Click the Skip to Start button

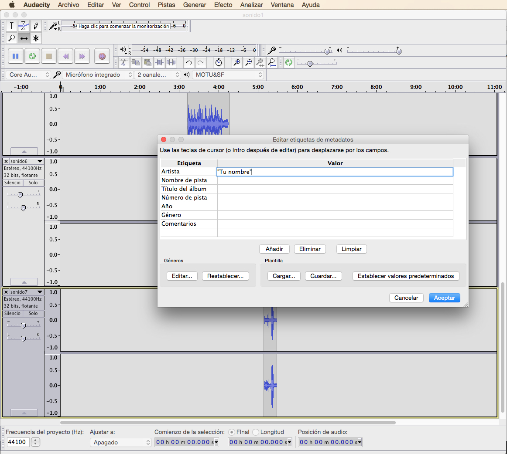click(65, 56)
